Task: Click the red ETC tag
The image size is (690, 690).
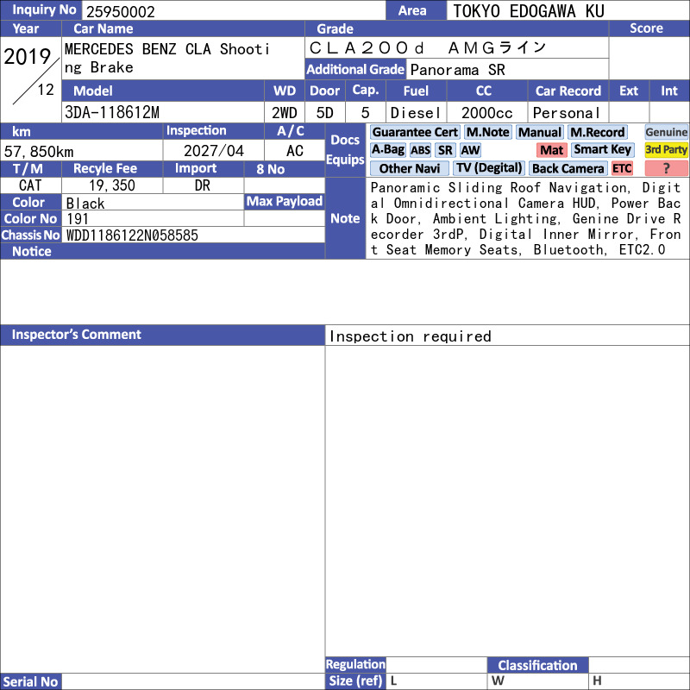Action: pyautogui.click(x=622, y=168)
